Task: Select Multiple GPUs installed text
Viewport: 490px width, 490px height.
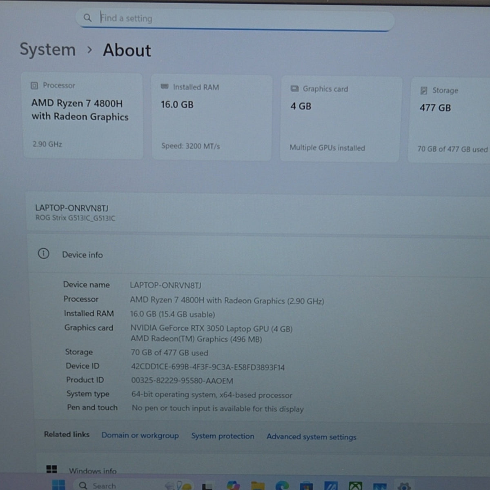Action: [x=327, y=148]
